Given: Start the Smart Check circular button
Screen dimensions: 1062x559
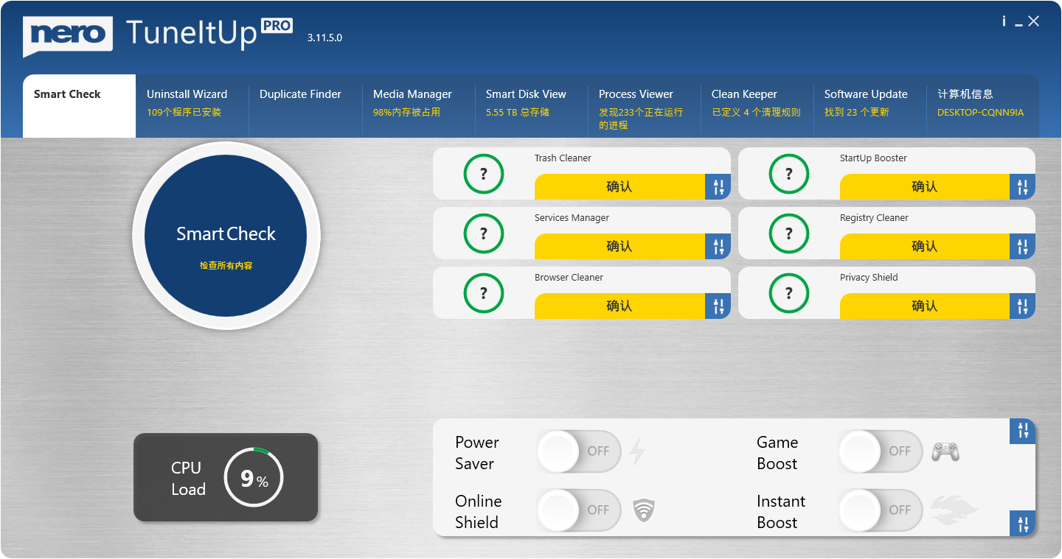Looking at the screenshot, I should coord(226,235).
